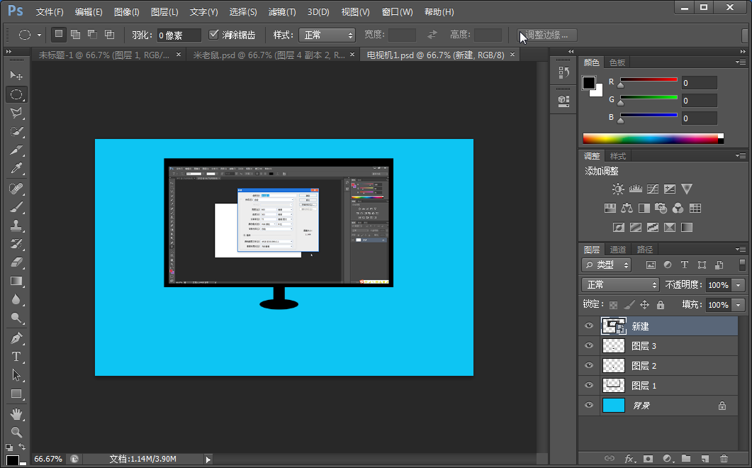Image resolution: width=752 pixels, height=468 pixels.
Task: Click the delete layer trash icon
Action: (724, 459)
